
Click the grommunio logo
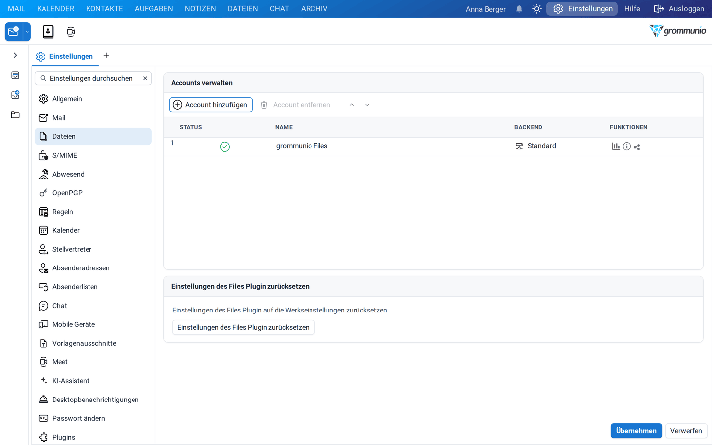(x=677, y=31)
